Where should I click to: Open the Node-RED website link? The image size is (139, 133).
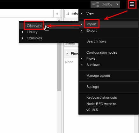click(x=108, y=104)
